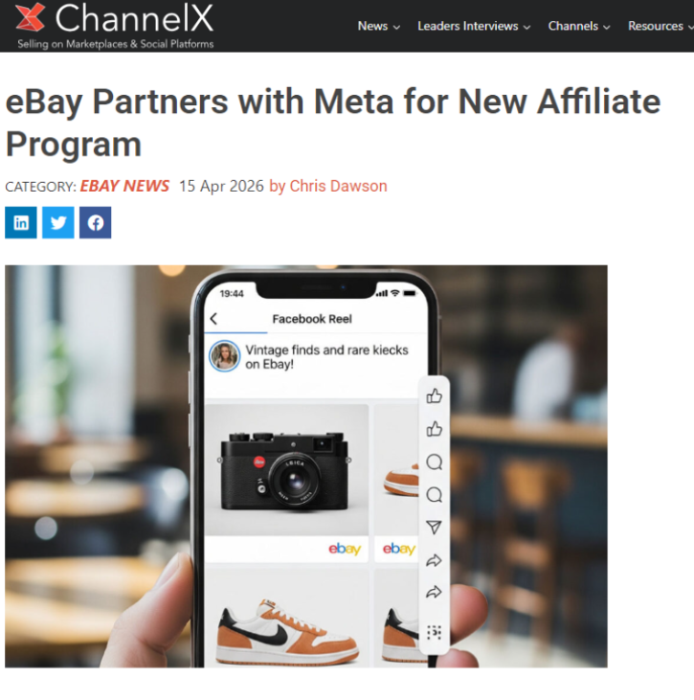Click the Leica camera product image
Viewport: 694px width, 700px height.
[x=286, y=469]
